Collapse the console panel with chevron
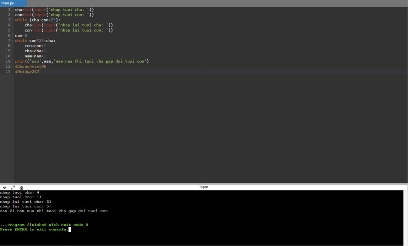 [x=4, y=187]
